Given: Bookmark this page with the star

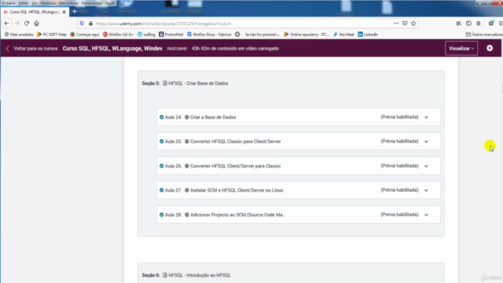Looking at the screenshot, I should (x=413, y=24).
